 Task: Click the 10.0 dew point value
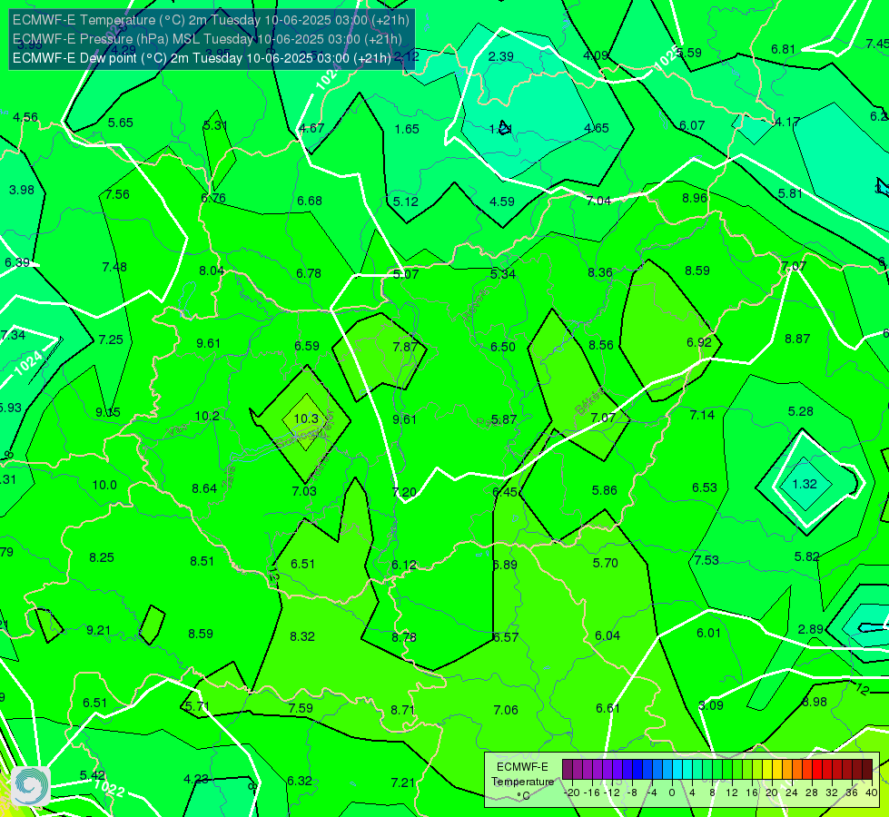[x=104, y=485]
